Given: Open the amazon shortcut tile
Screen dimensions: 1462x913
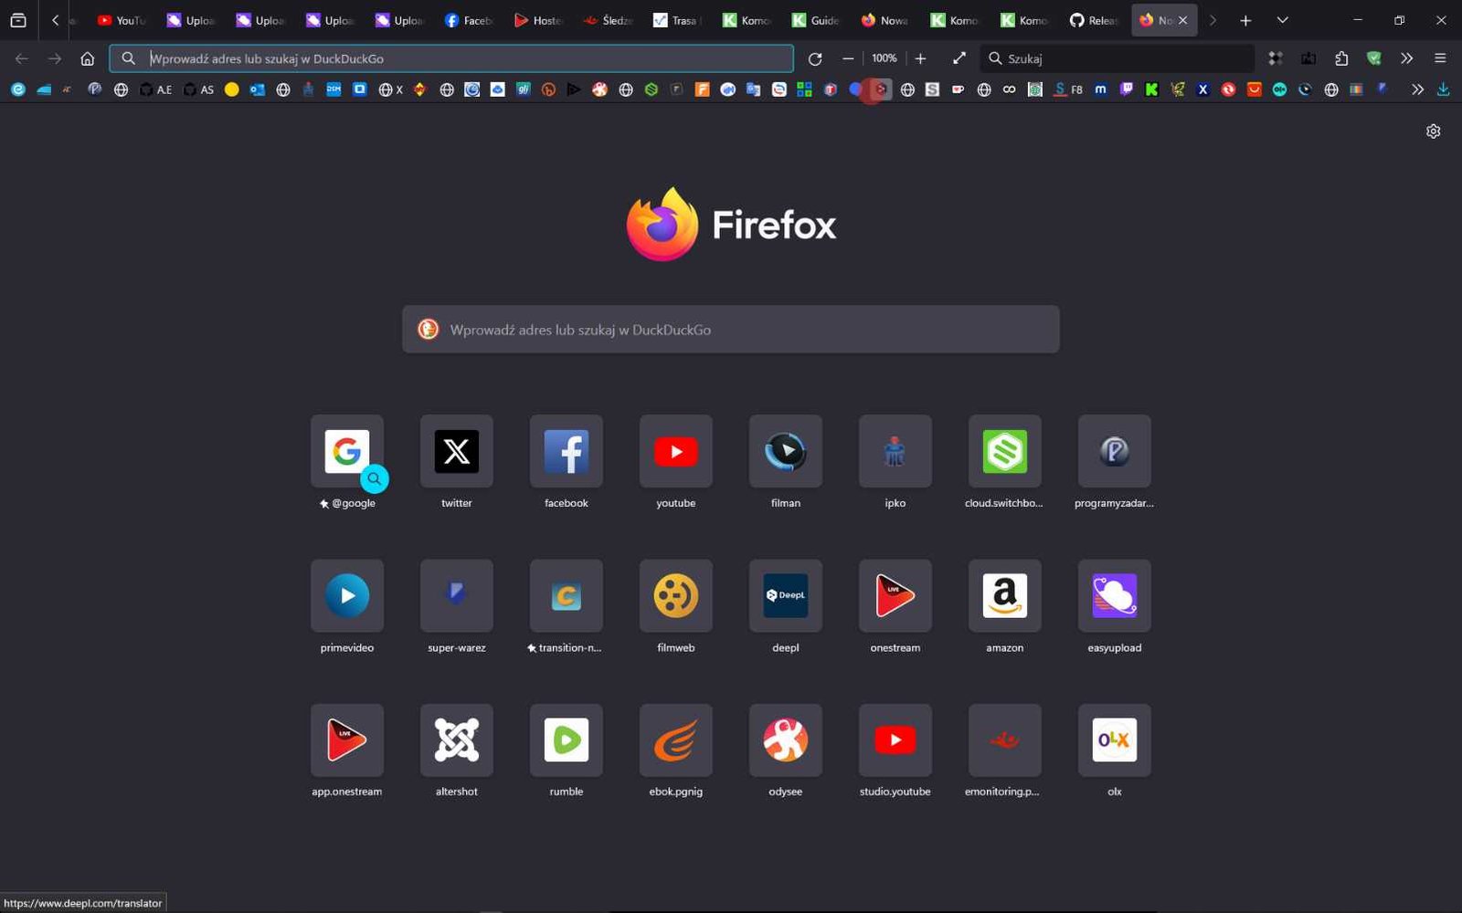Looking at the screenshot, I should 1005,595.
